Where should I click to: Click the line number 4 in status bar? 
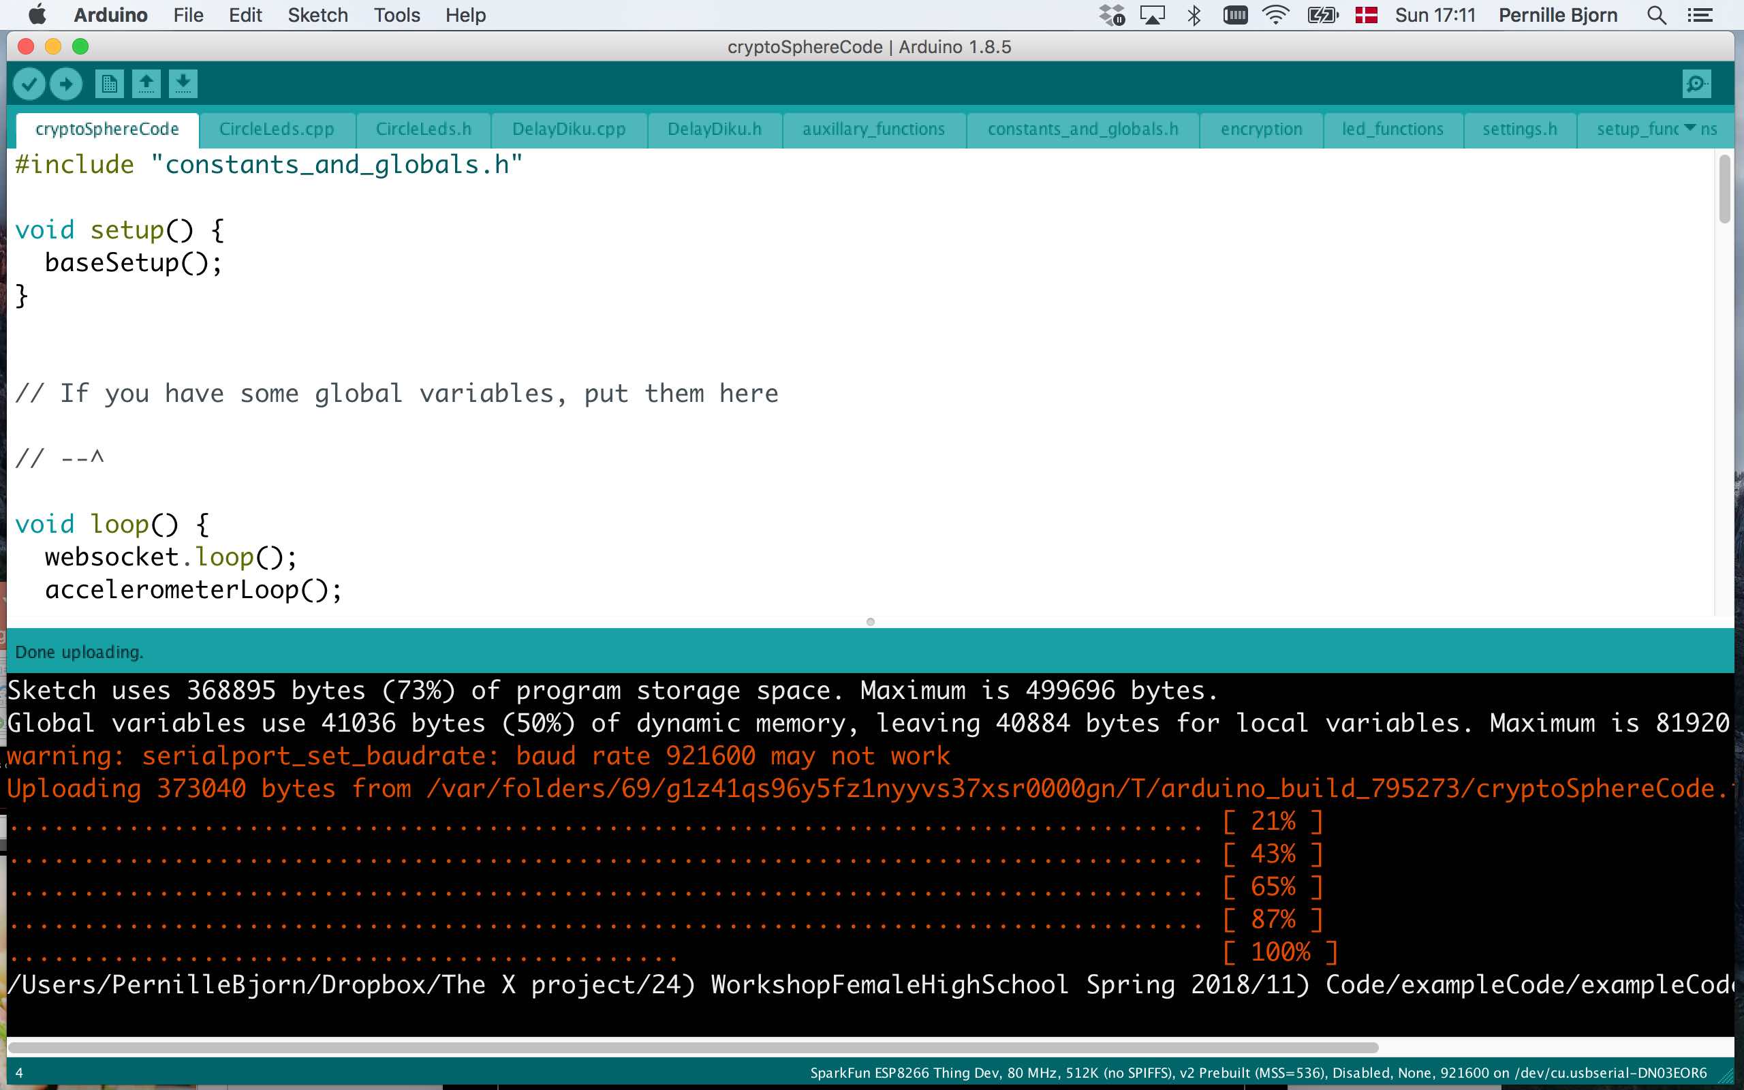tap(20, 1074)
